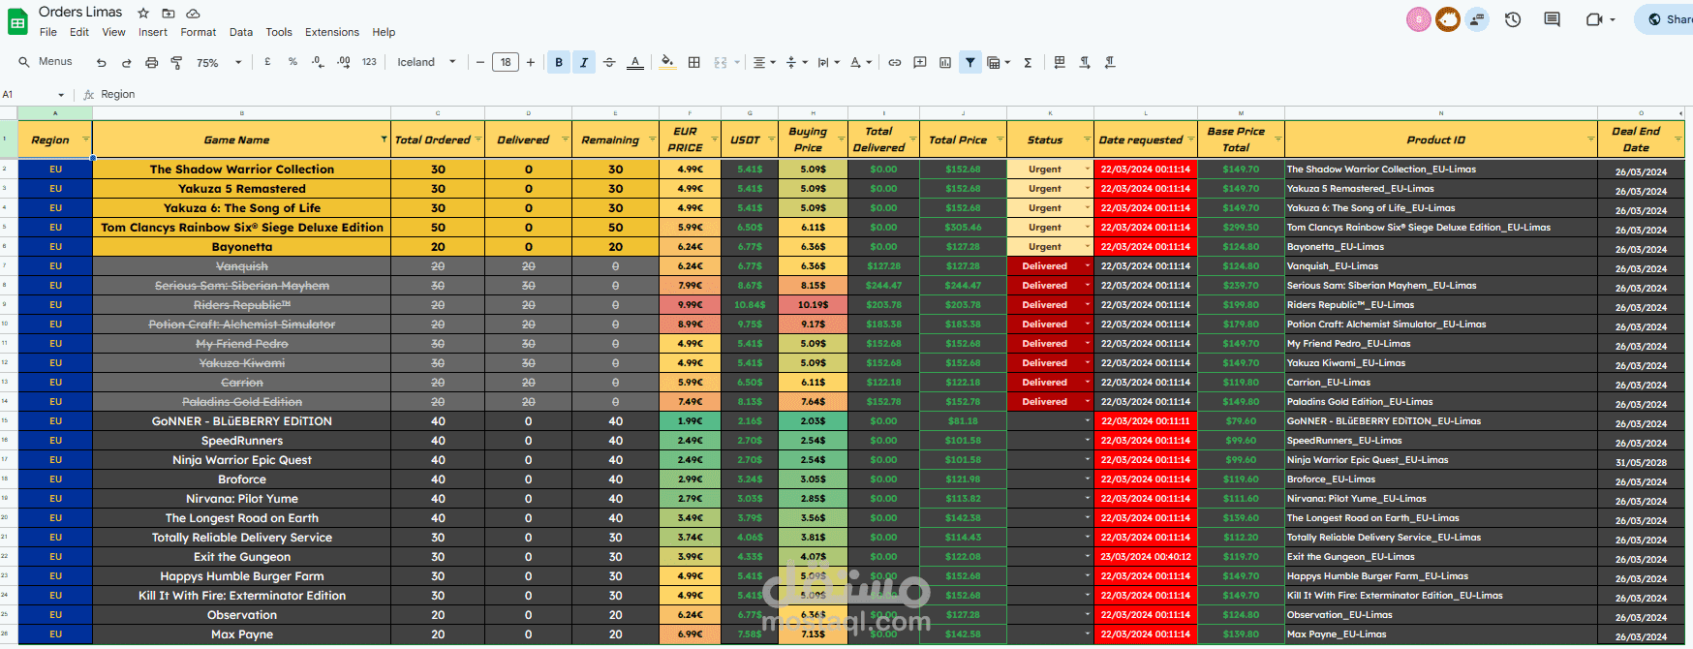Insert a link via chain icon
1693x649 pixels.
[x=895, y=62]
